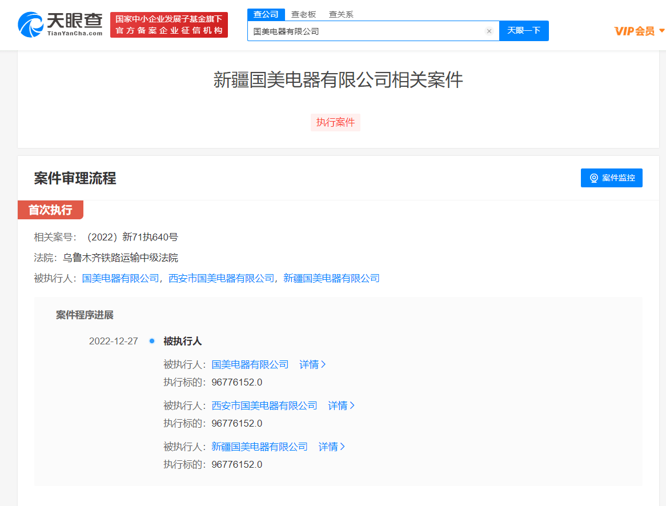Click the 案件审理流程 section heading

click(75, 178)
